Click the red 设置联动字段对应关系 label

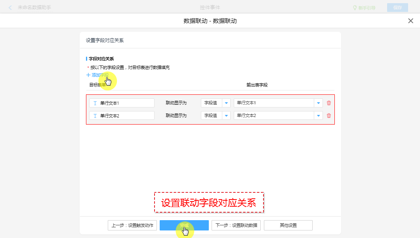tap(209, 203)
